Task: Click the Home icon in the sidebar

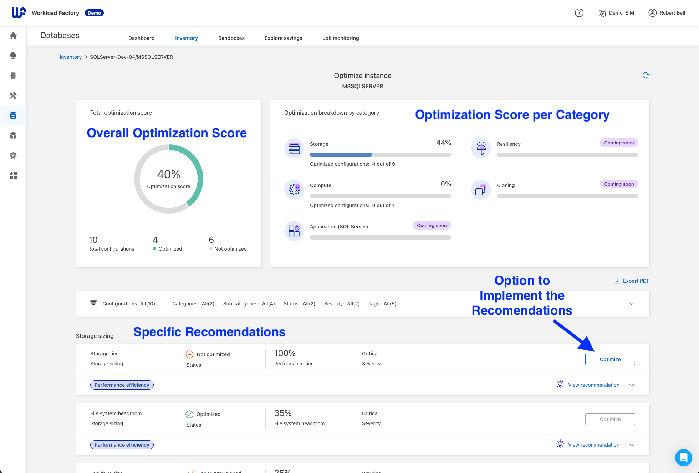Action: pyautogui.click(x=13, y=36)
